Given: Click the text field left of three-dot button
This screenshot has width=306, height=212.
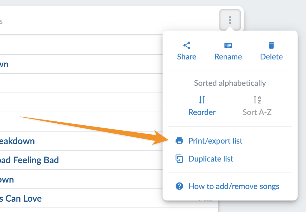Looking at the screenshot, I should (106, 21).
